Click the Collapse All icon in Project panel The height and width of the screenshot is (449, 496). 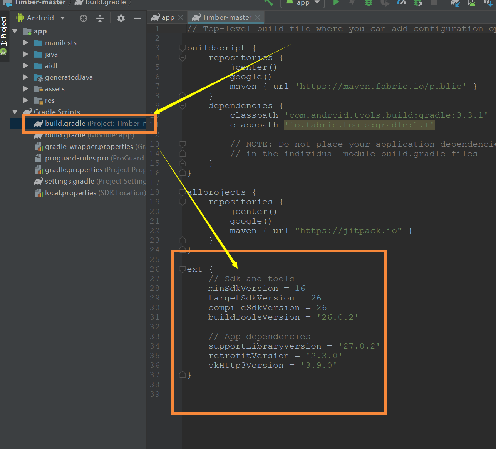100,18
